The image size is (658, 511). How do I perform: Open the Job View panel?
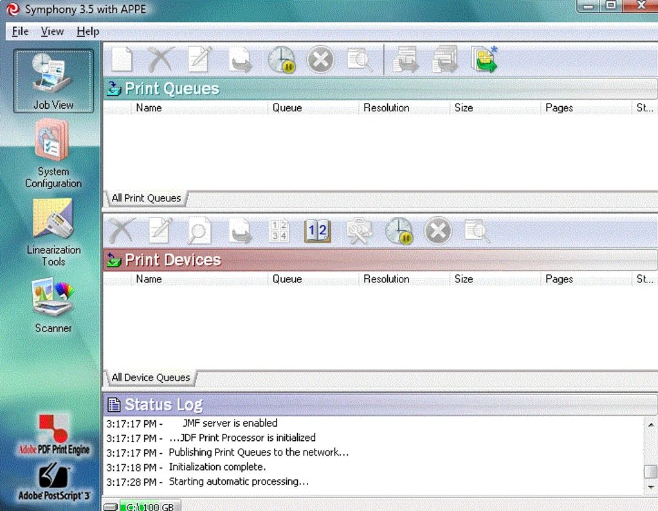coord(53,81)
